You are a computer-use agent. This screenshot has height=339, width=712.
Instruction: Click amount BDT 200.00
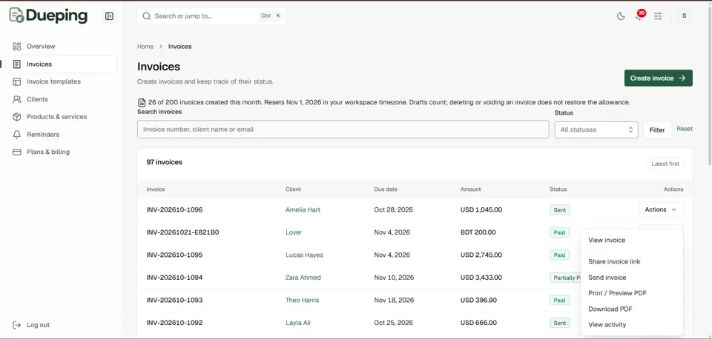(478, 232)
